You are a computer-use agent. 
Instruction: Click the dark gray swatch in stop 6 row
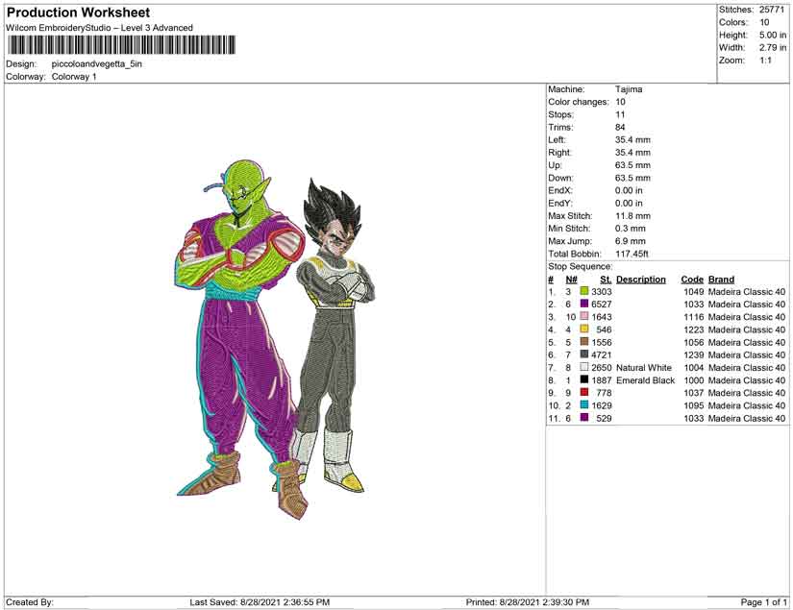584,354
